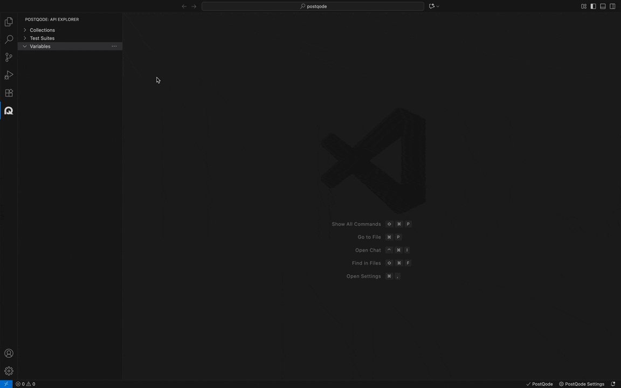
Task: Open the Variables more actions menu
Action: click(114, 46)
